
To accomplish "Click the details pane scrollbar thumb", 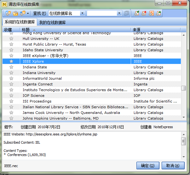I will [184, 141].
